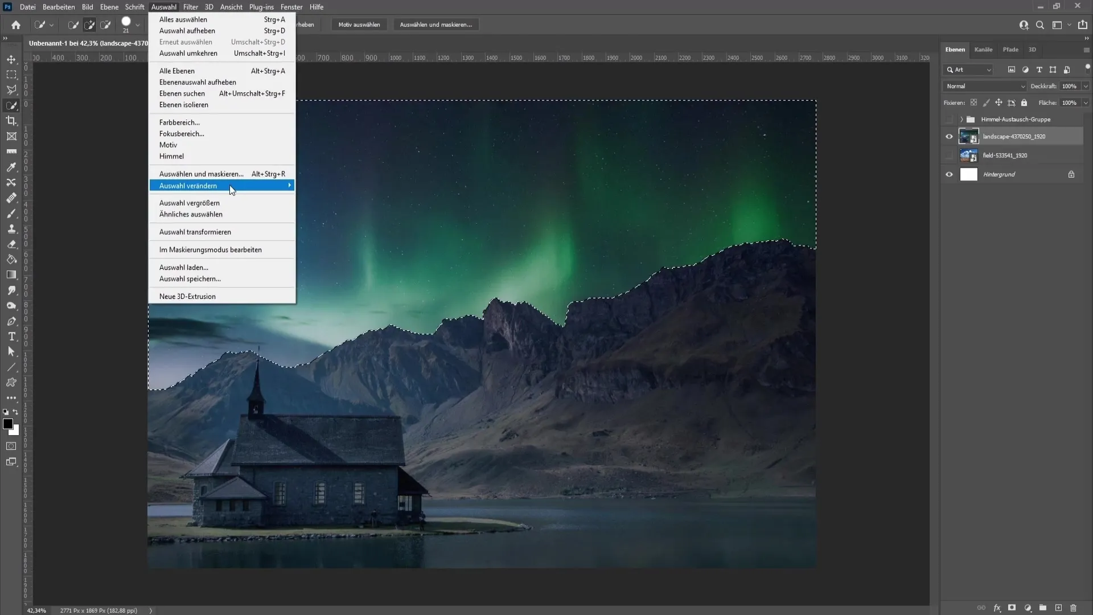Open the Normal blend mode dropdown
Screen dimensions: 1093x615
[985, 86]
